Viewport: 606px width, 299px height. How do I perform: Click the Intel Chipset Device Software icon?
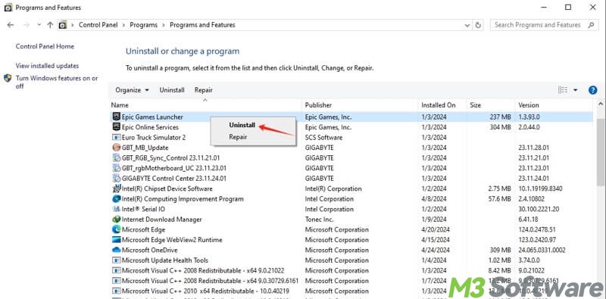point(116,188)
